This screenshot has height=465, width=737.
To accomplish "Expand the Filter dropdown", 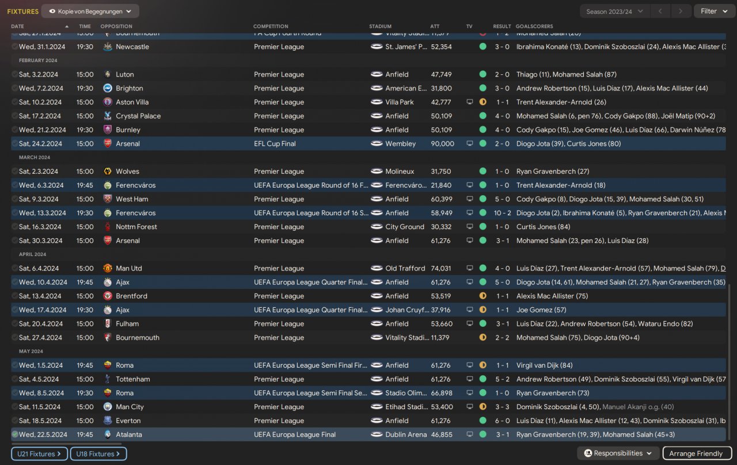I will tap(715, 12).
